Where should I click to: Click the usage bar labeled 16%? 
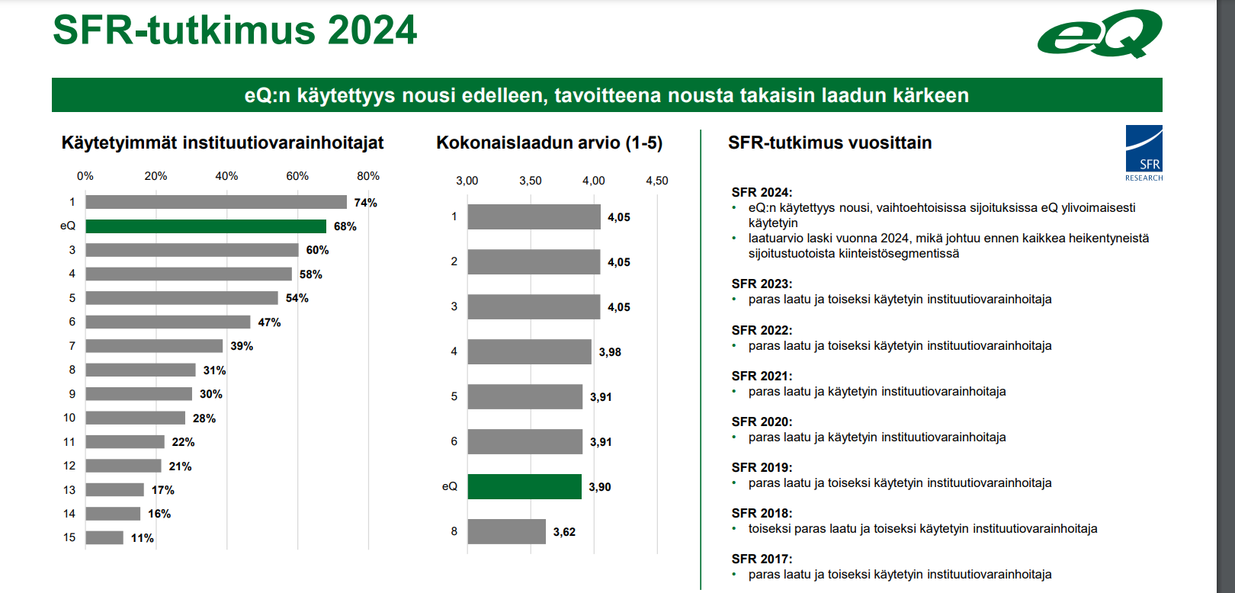click(114, 514)
